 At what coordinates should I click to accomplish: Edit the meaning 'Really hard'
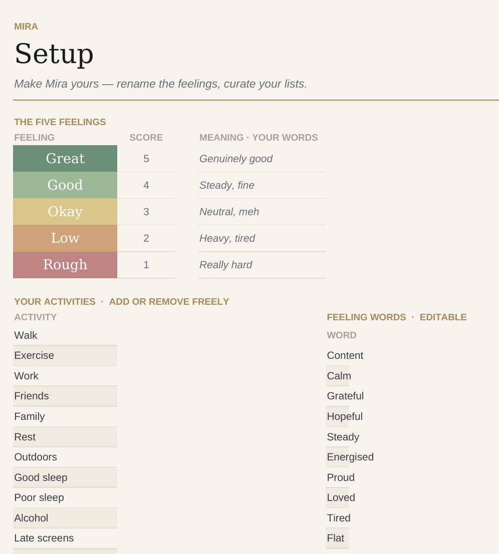tap(262, 265)
